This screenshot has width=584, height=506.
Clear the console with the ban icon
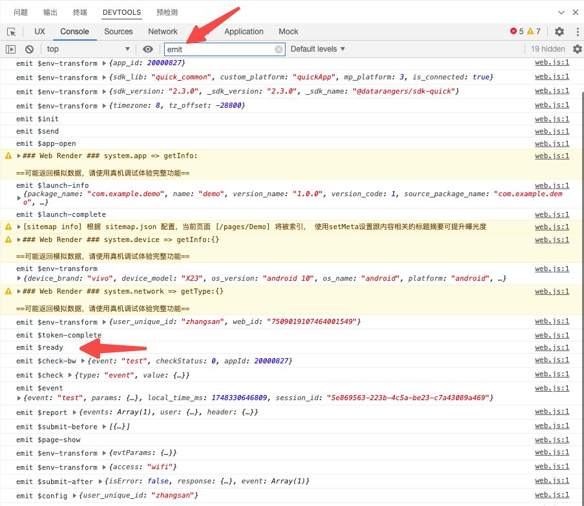(x=30, y=49)
